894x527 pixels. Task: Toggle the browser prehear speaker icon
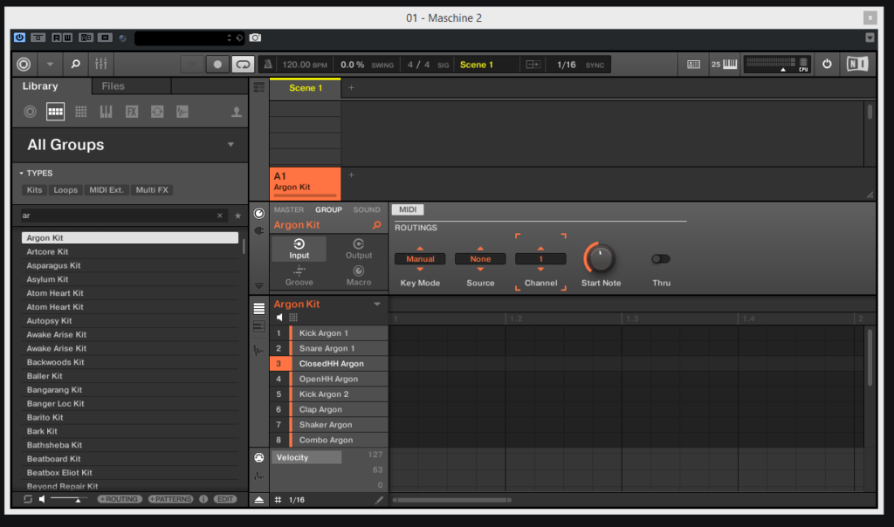(x=42, y=499)
